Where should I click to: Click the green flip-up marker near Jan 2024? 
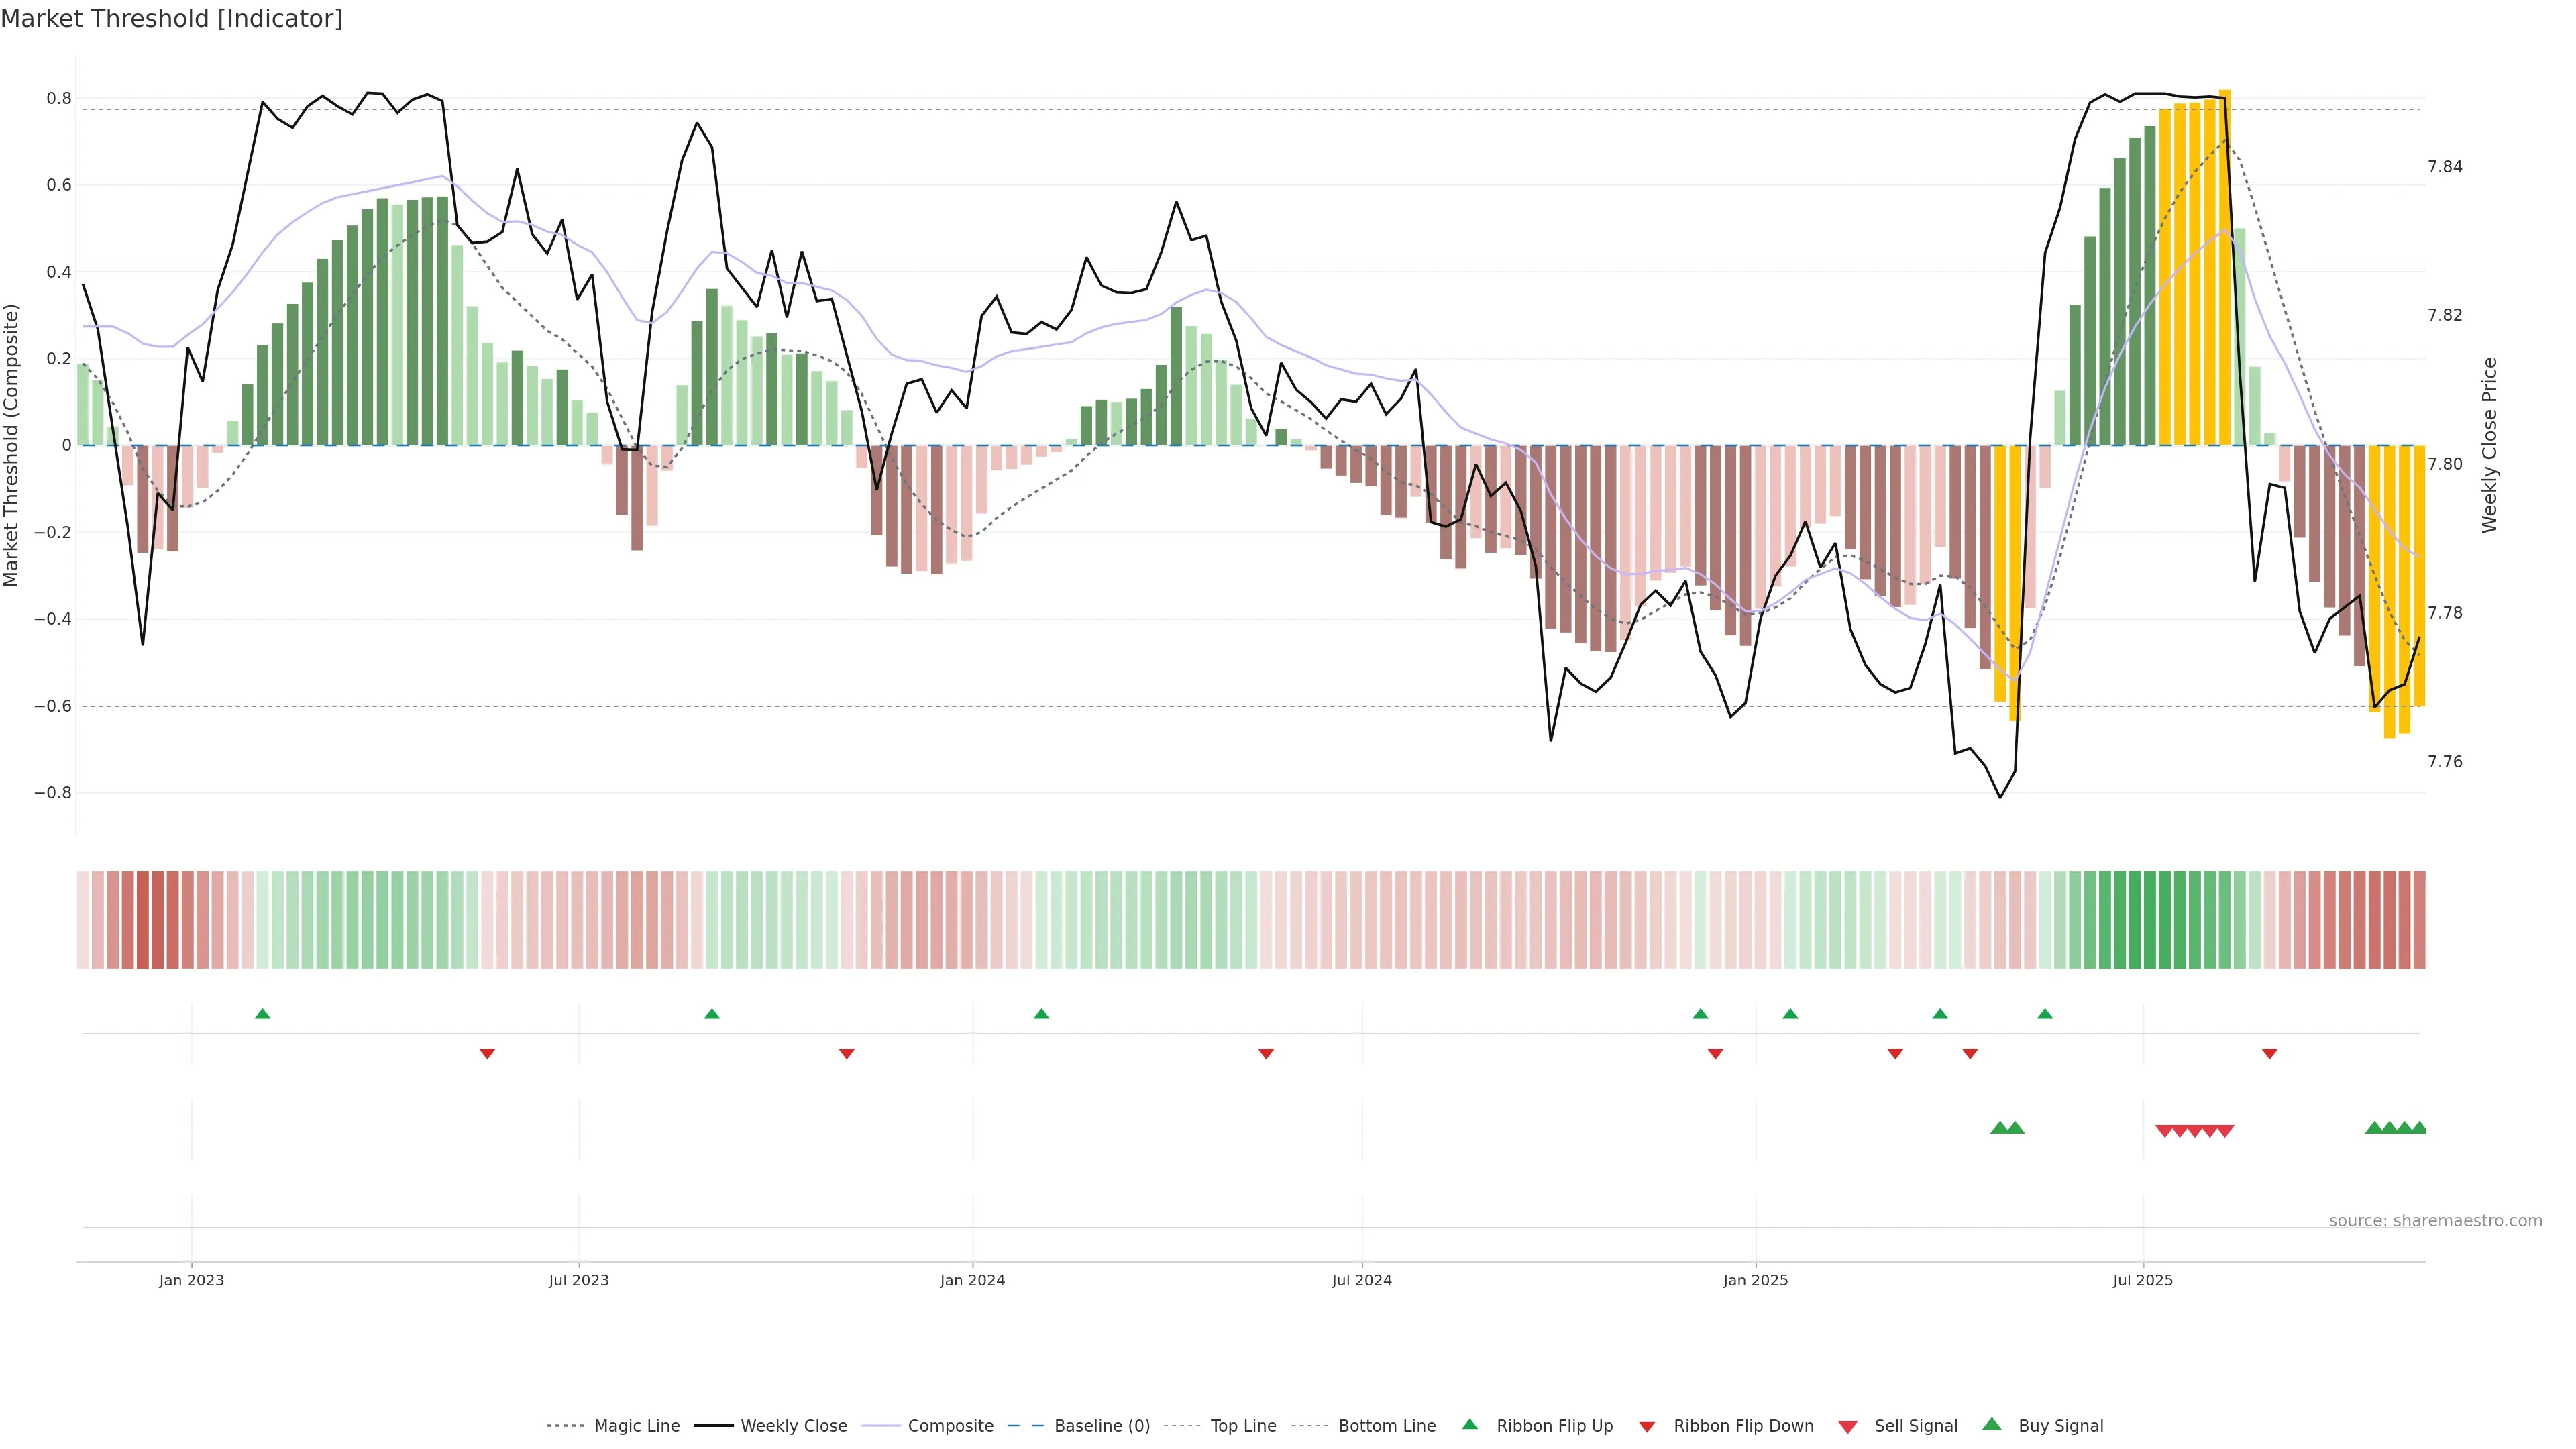click(x=1041, y=1014)
